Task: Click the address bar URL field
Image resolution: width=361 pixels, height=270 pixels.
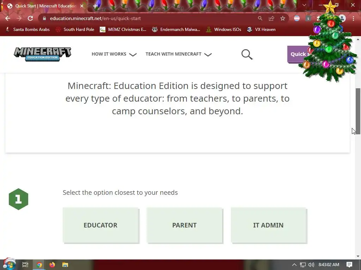Action: click(x=152, y=18)
